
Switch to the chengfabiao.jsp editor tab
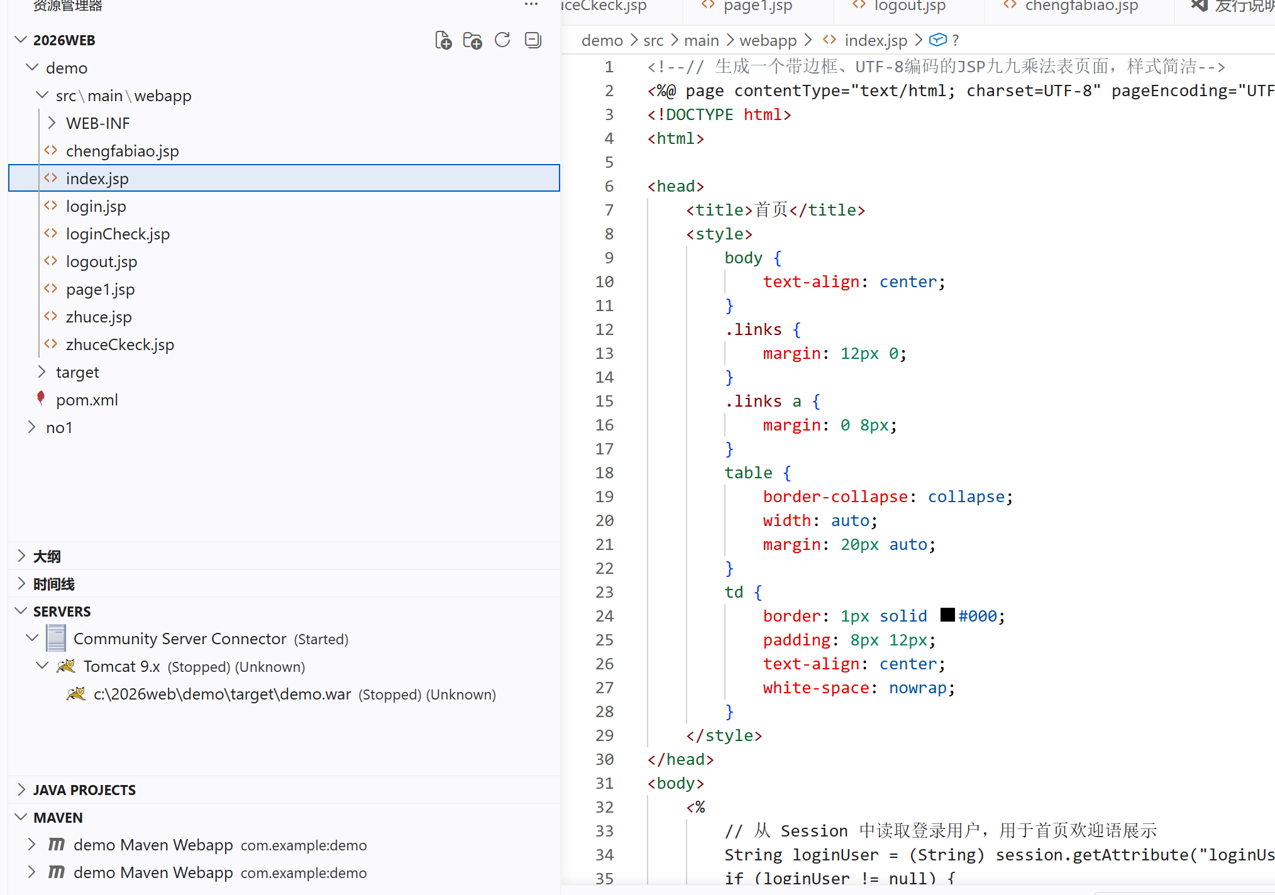(x=1081, y=6)
